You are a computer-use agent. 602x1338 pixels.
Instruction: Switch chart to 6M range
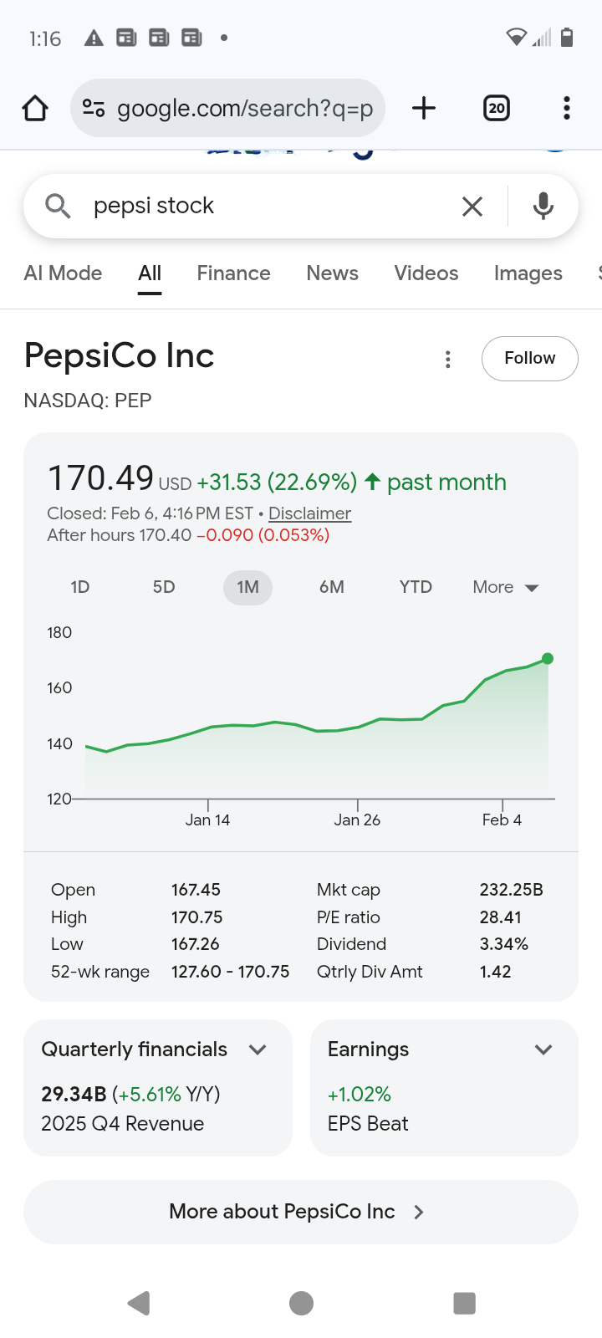pyautogui.click(x=332, y=587)
